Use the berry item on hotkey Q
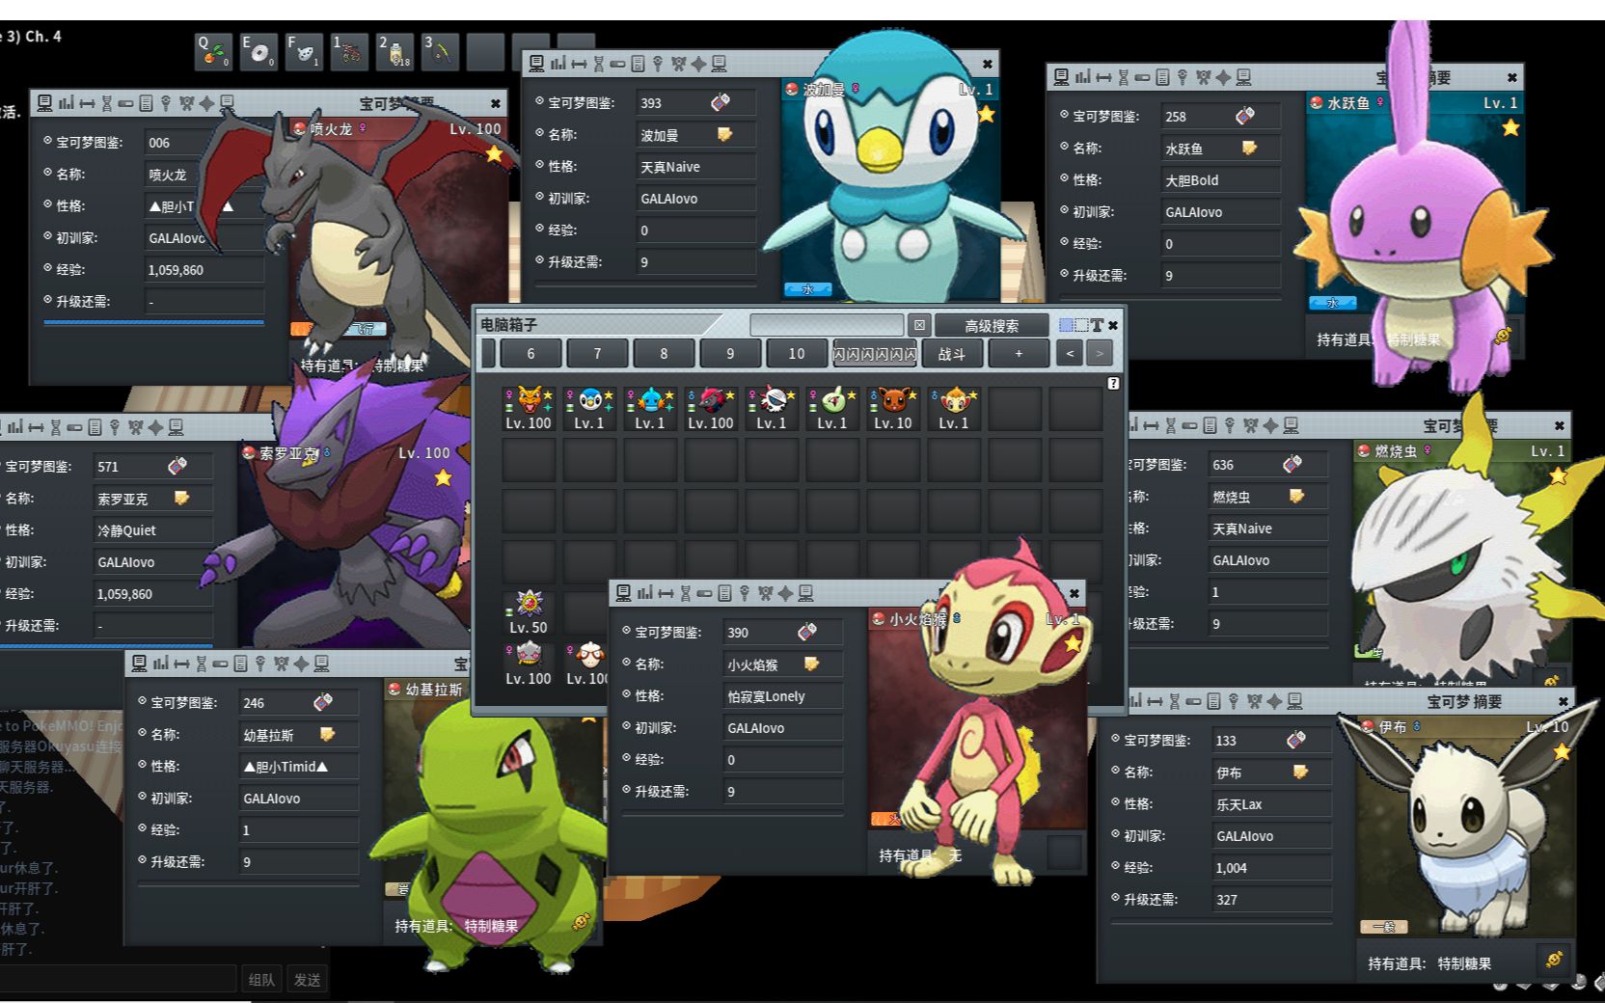The height and width of the screenshot is (1003, 1605). (x=213, y=51)
